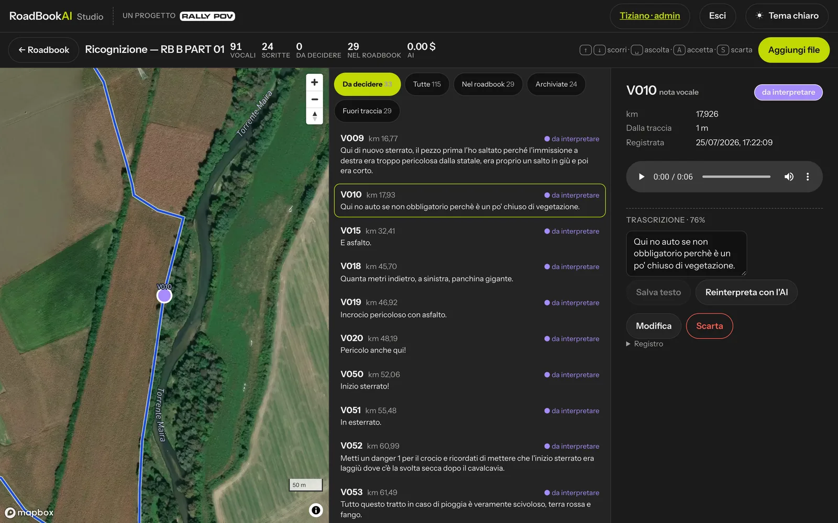Viewport: 838px width, 523px height.
Task: Select voice note V053
Action: [x=470, y=503]
